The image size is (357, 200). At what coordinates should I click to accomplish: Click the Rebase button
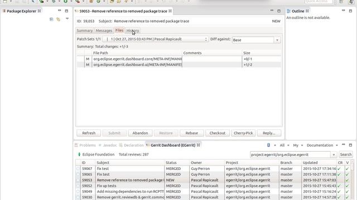(x=192, y=133)
